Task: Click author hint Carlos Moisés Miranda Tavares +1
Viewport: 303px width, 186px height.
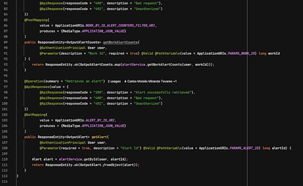Action: pos(152,81)
